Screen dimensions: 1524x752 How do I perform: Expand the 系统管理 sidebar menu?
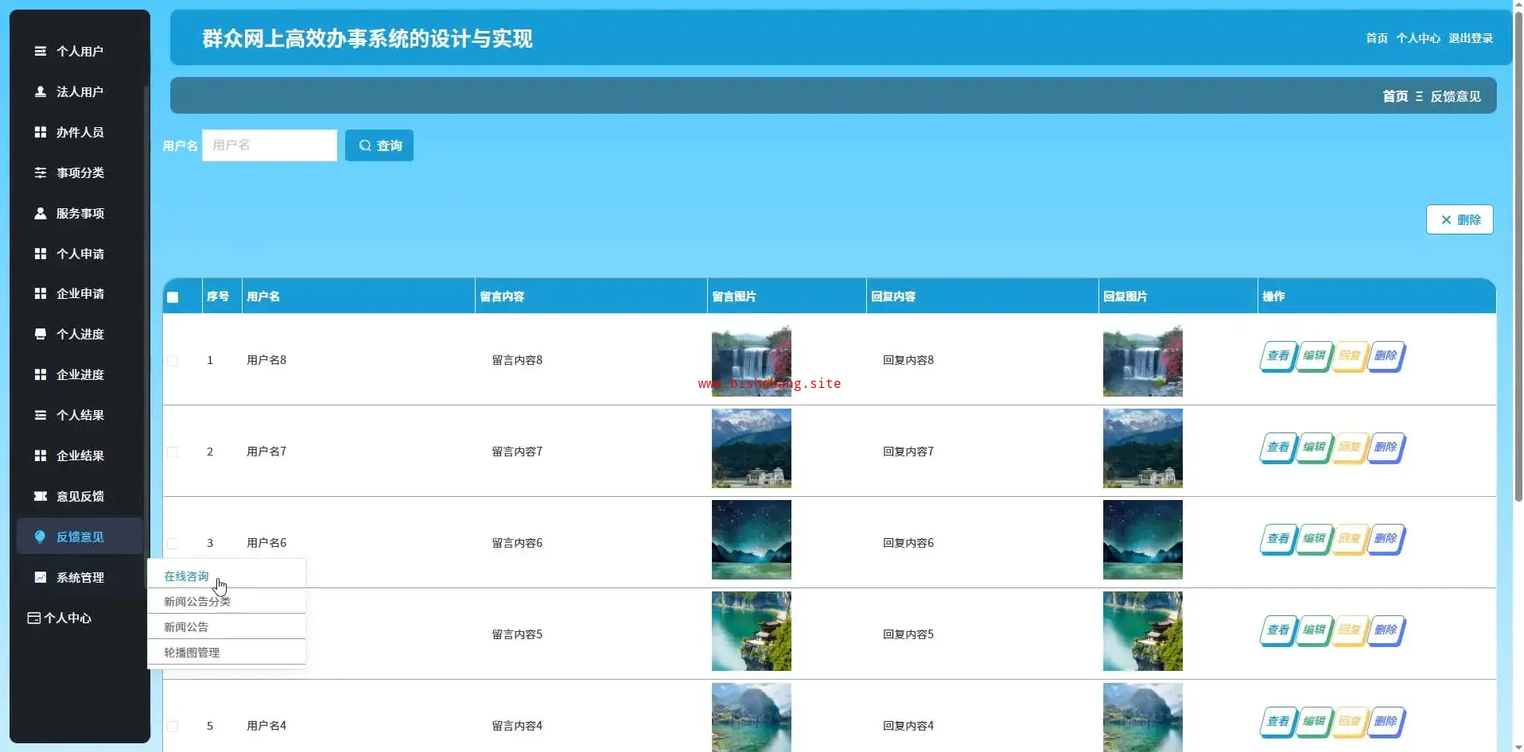click(80, 577)
